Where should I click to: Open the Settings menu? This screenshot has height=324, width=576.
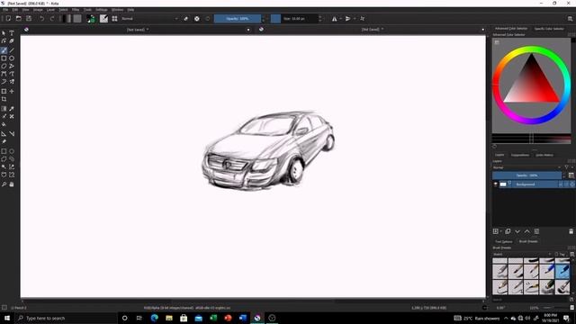102,10
